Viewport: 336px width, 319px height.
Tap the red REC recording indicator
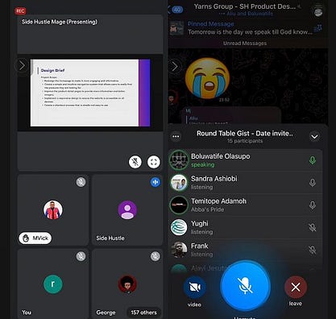(20, 11)
